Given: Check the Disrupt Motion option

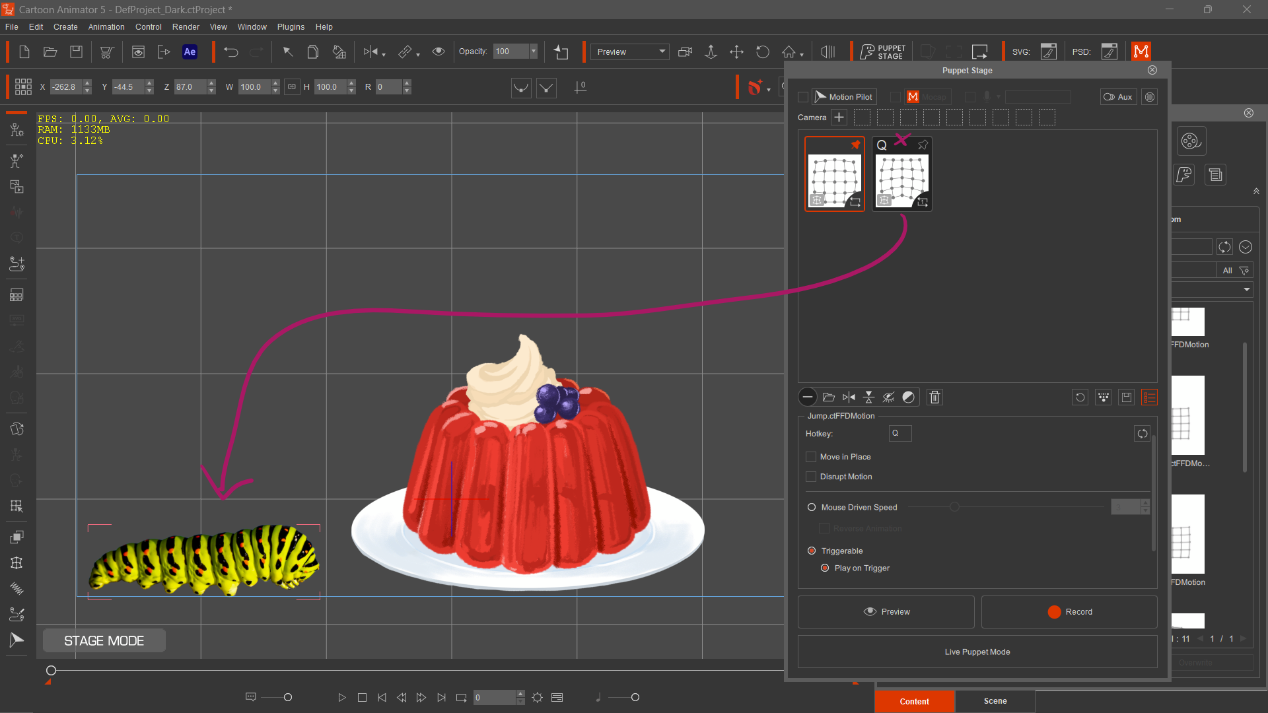Looking at the screenshot, I should 811,477.
